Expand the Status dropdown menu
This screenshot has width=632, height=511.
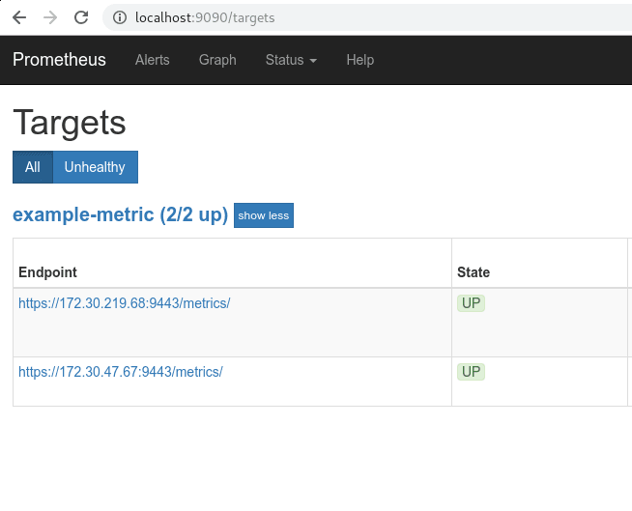pos(291,60)
